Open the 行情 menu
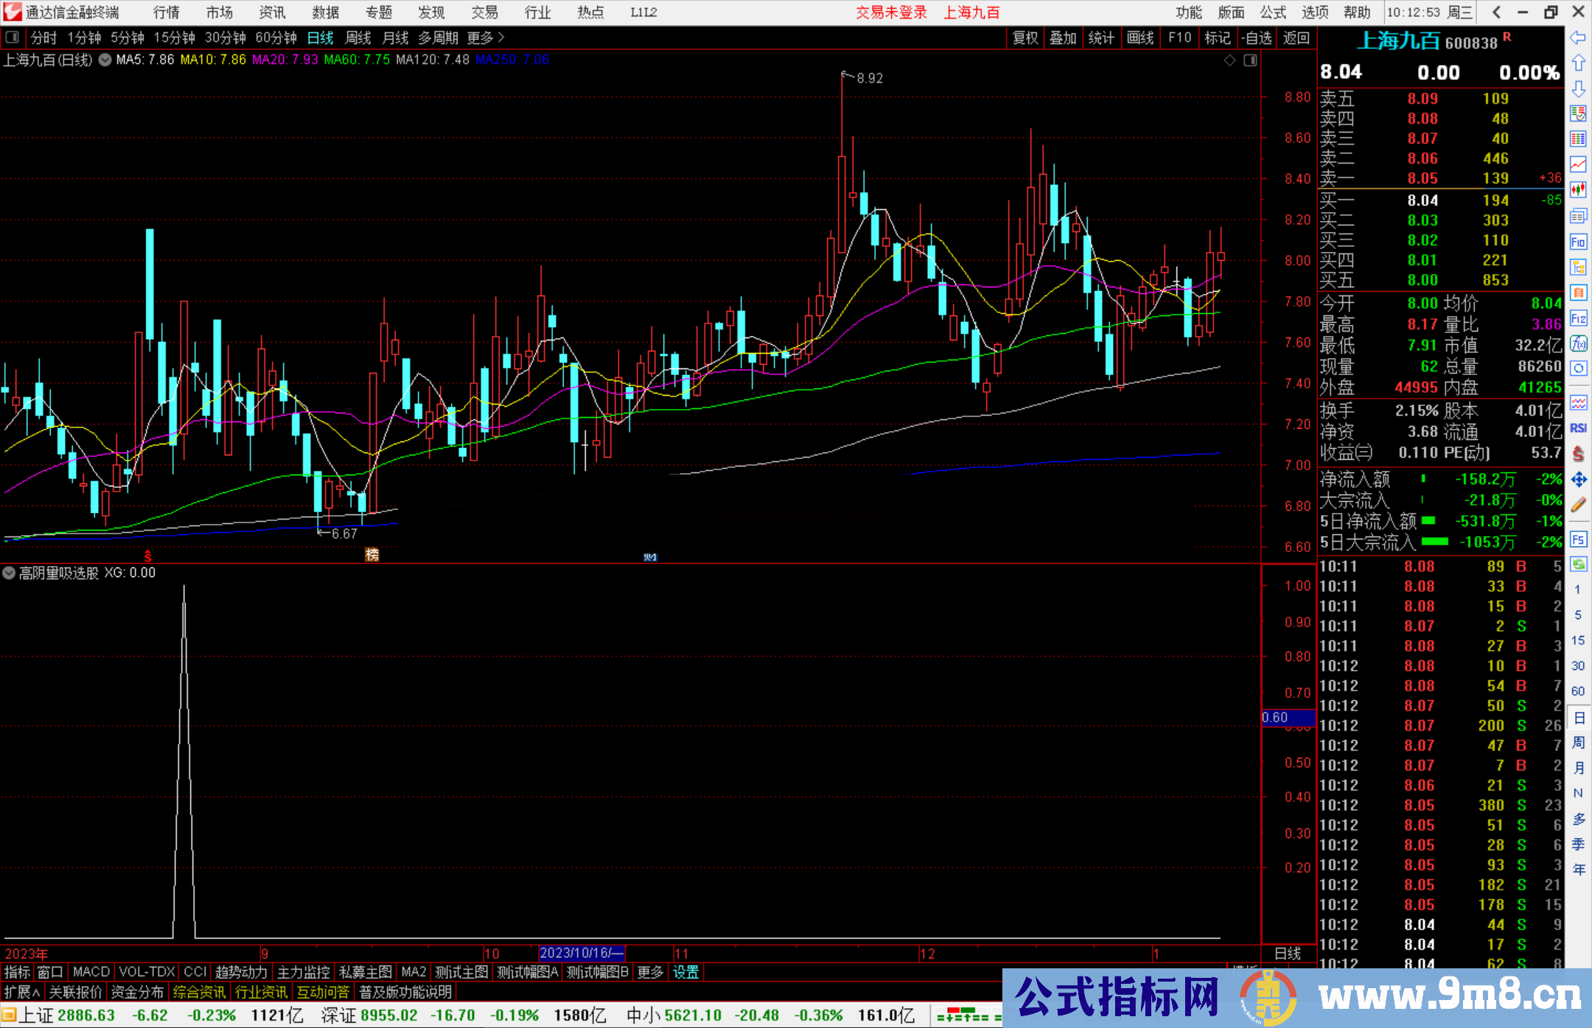 (x=167, y=13)
